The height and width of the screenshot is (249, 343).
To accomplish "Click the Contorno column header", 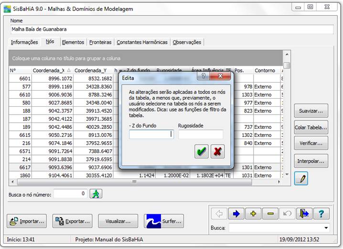I will [x=267, y=70].
